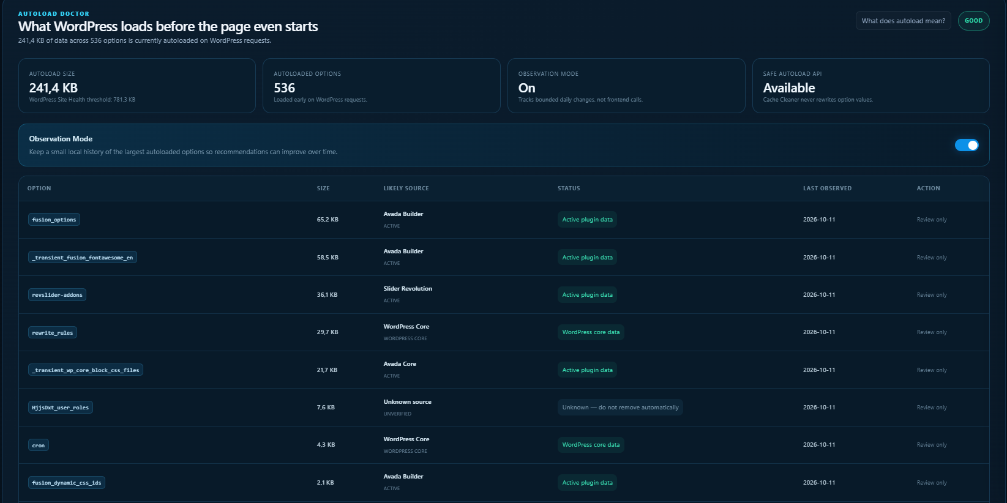Viewport: 1007px width, 503px height.
Task: Click the ACTION column header
Action: click(928, 188)
